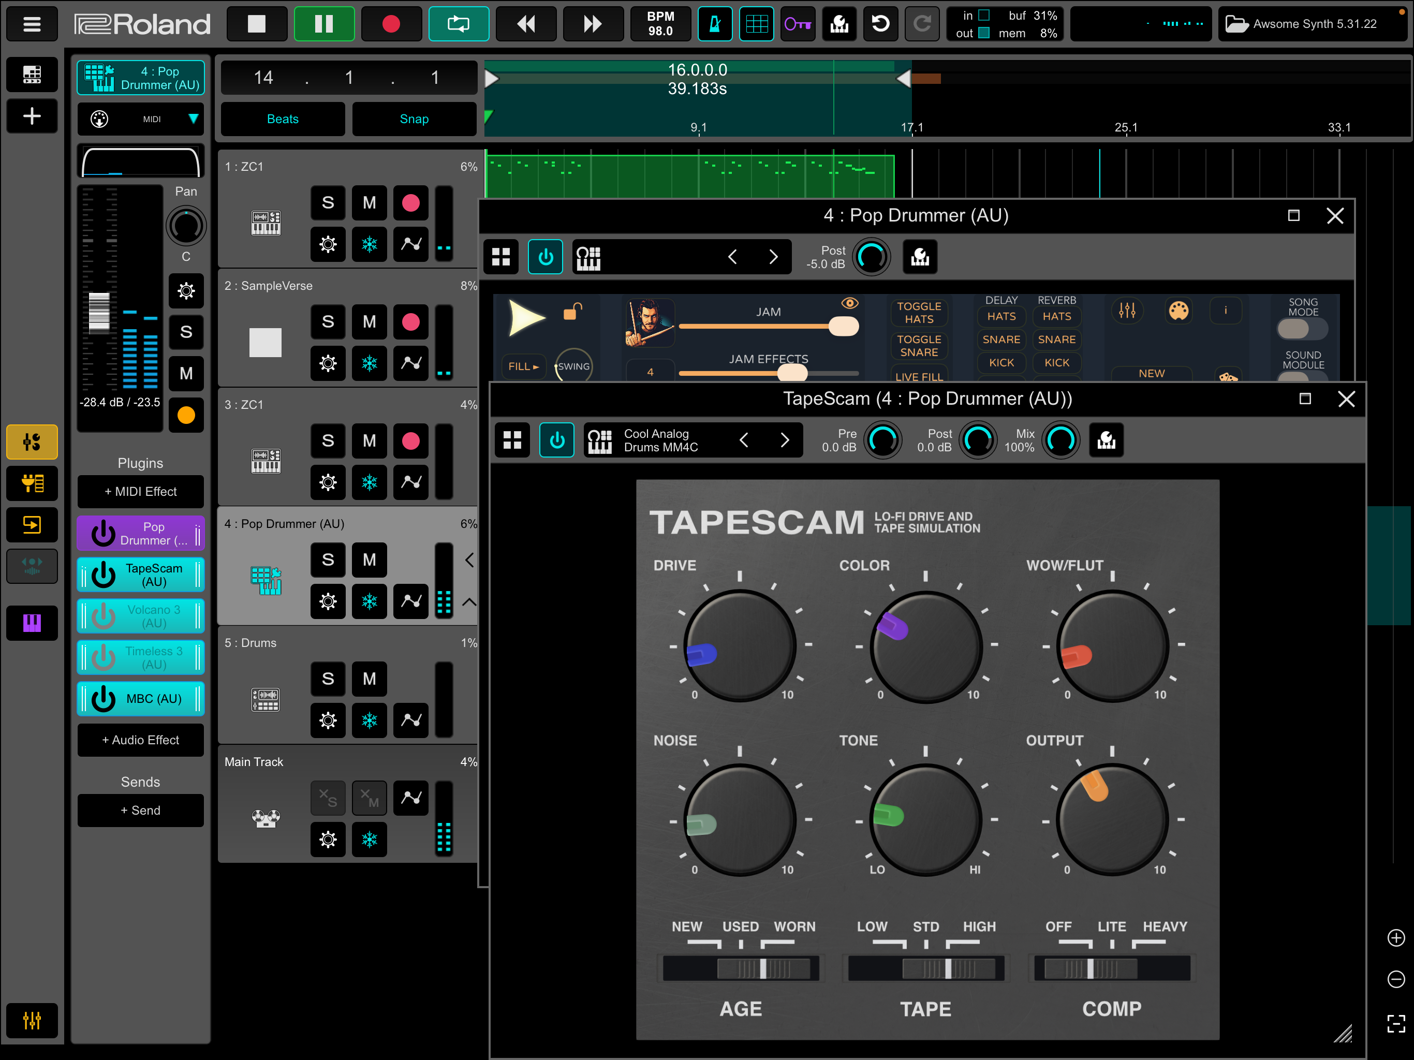
Task: Toggle the TapeScam window power button
Action: (x=557, y=440)
